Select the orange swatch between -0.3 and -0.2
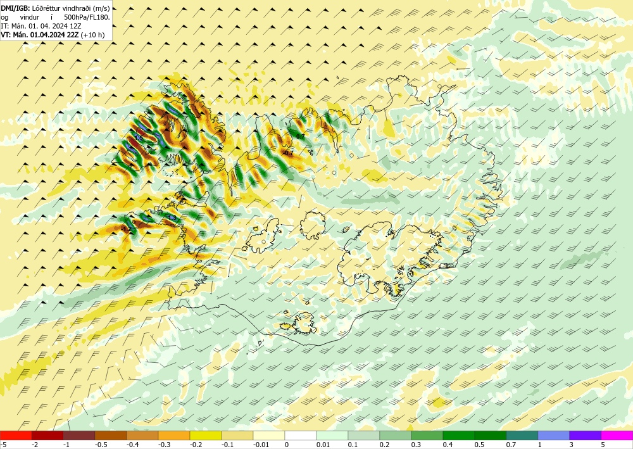 174,436
